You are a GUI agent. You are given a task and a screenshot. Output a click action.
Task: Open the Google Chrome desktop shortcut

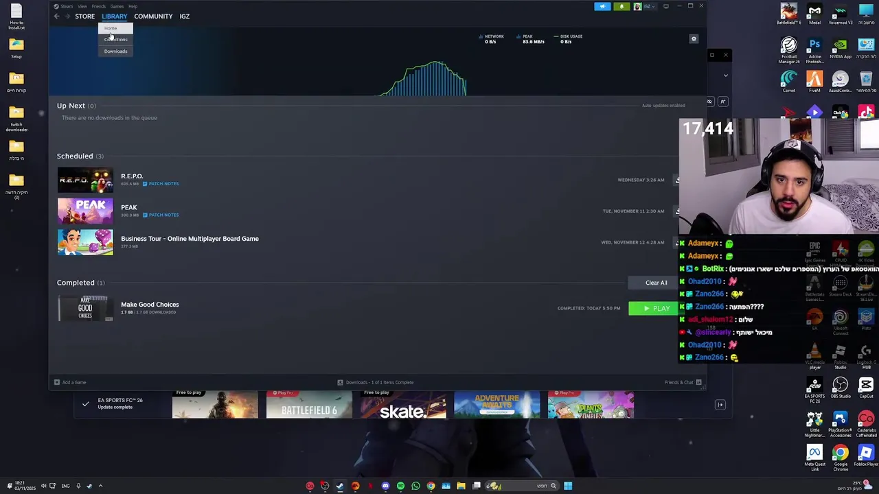[x=841, y=458]
